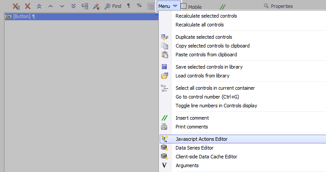Click the eyedropper tool icon
This screenshot has width=326, height=172.
96,7
